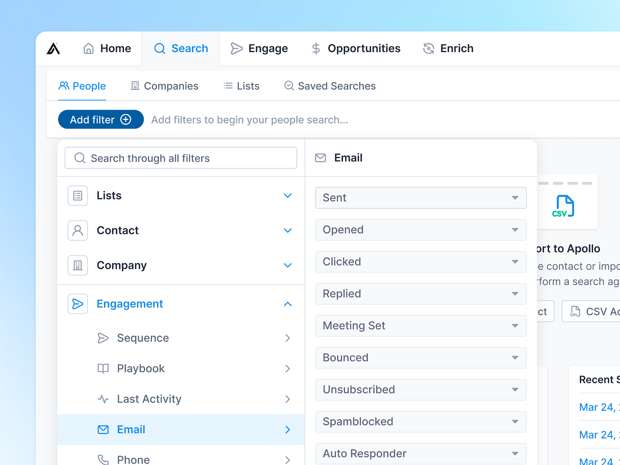Switch to the Companies sub-tab
The height and width of the screenshot is (465, 620).
(164, 86)
